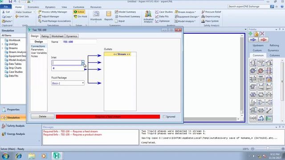Open the Dynamics tab of the TEE-100 dialog
Viewport: 285px width, 160px height.
tap(72, 36)
